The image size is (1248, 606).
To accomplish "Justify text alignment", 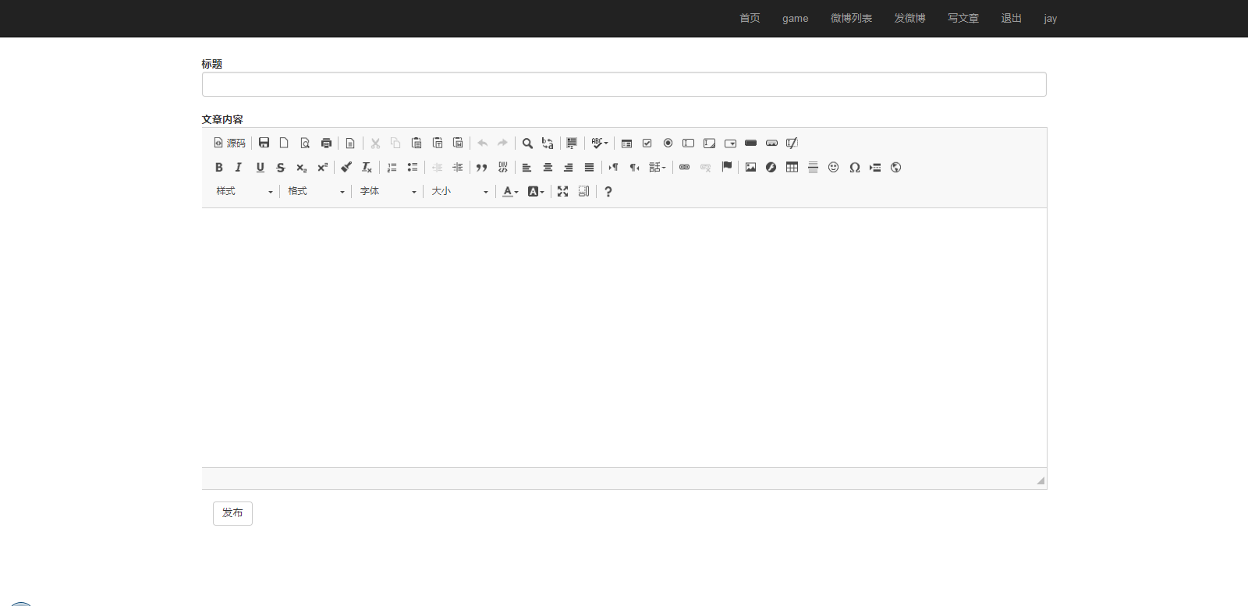I will coord(589,168).
